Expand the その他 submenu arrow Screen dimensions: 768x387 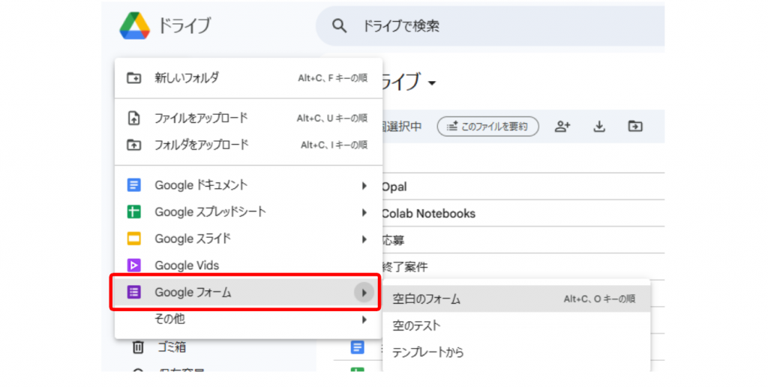point(364,319)
